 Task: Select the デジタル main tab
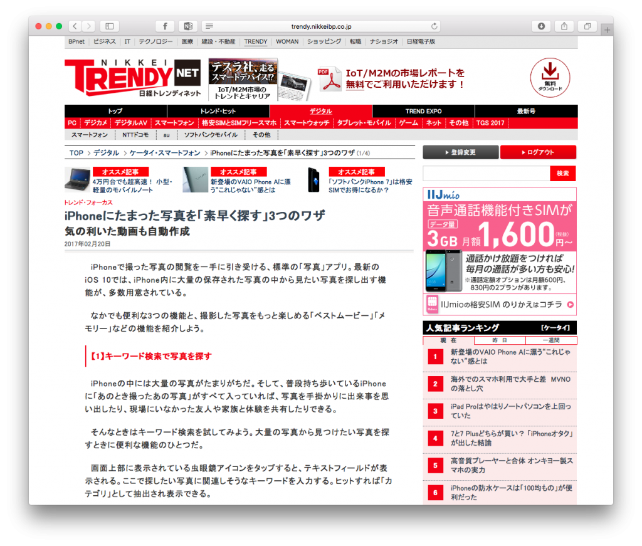click(x=321, y=111)
